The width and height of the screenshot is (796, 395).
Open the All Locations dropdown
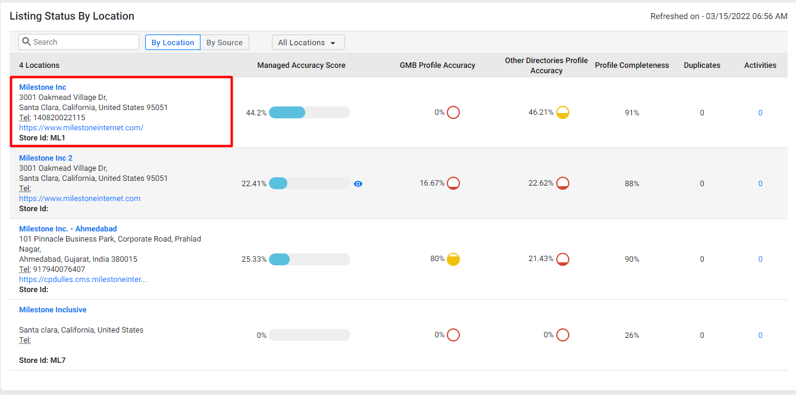point(308,42)
